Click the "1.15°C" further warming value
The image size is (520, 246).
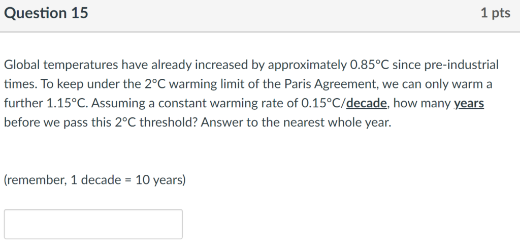66,104
